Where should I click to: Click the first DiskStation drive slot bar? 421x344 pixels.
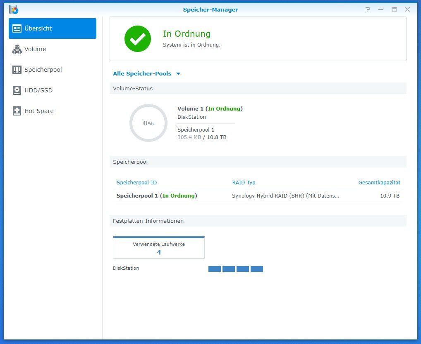pyautogui.click(x=215, y=269)
